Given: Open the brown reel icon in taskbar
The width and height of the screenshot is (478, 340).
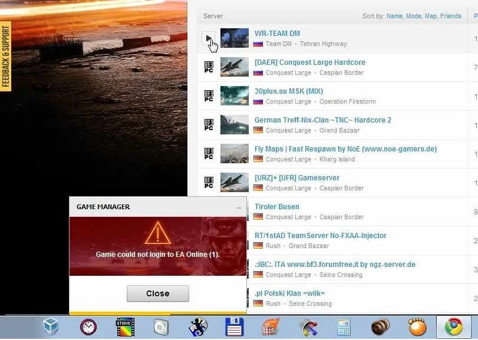Looking at the screenshot, I should (380, 327).
